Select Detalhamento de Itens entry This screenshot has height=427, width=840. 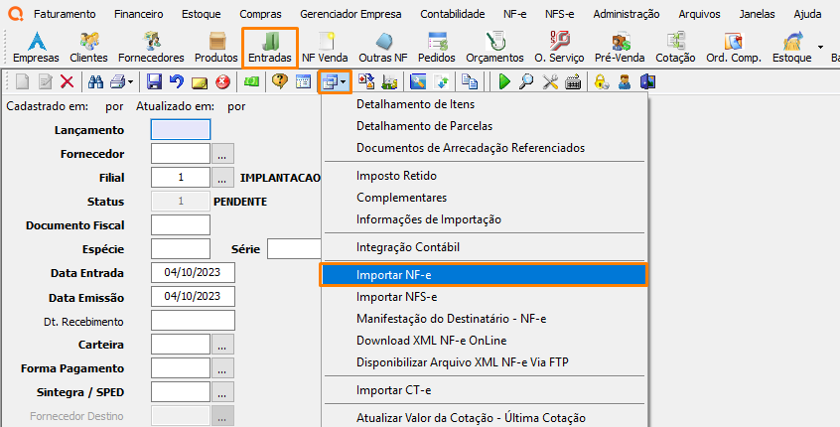(484, 104)
